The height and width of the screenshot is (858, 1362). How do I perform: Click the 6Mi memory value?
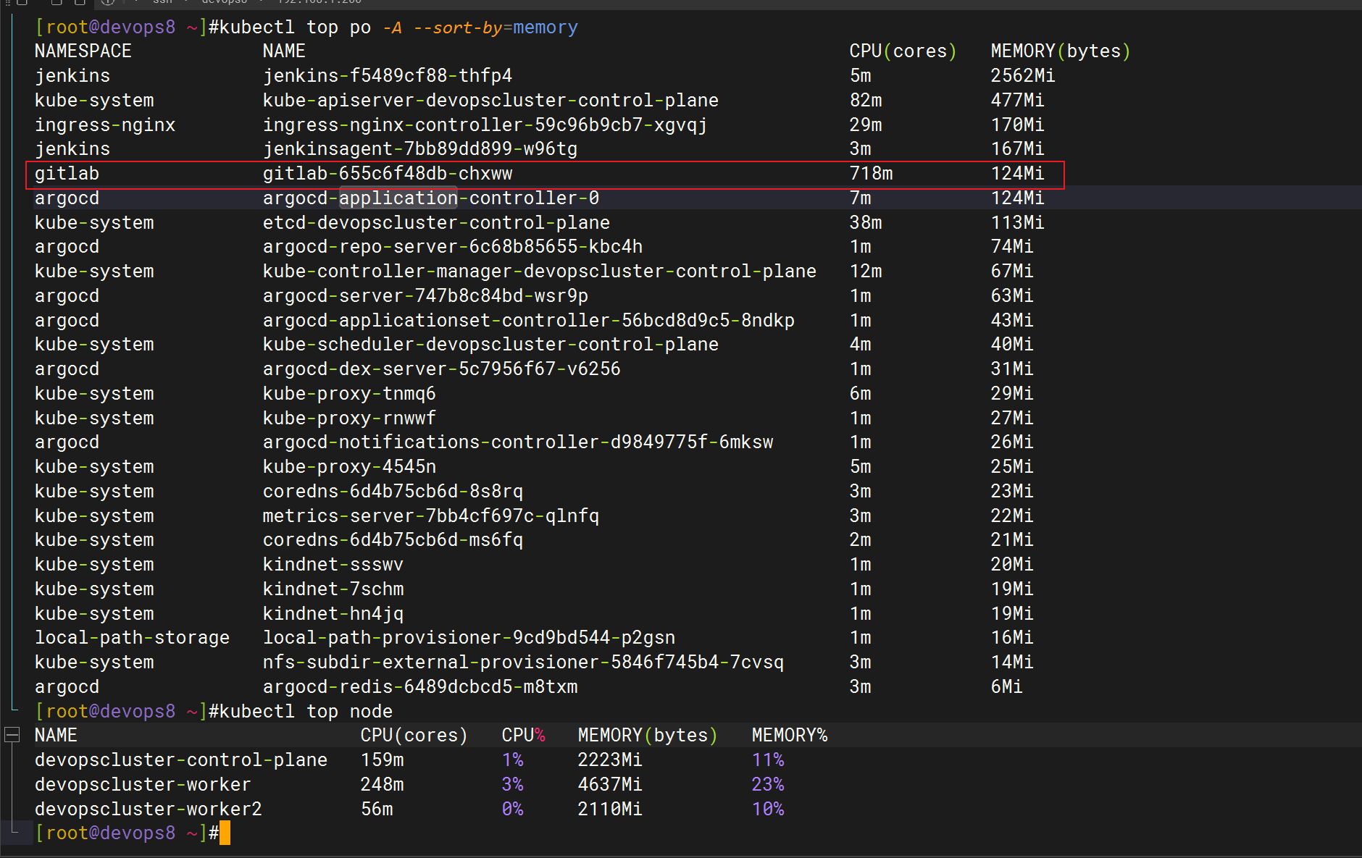(x=1006, y=687)
